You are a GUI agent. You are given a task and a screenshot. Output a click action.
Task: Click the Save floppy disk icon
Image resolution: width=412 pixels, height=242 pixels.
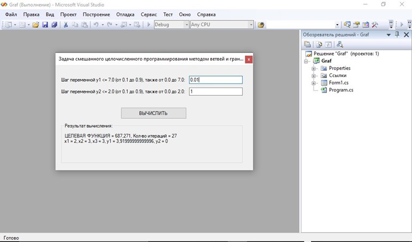[45, 25]
